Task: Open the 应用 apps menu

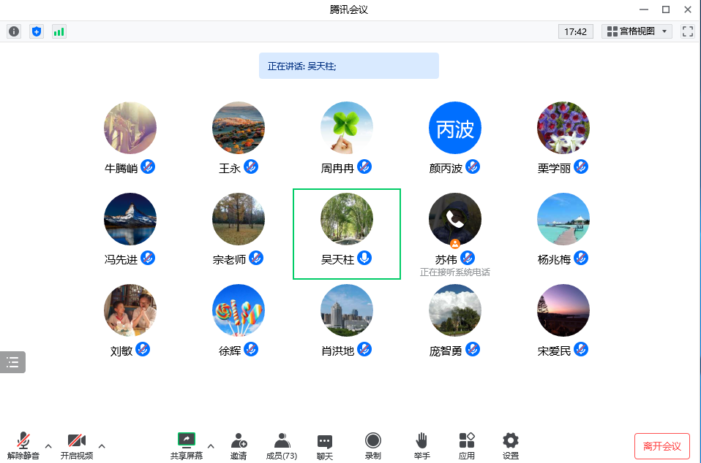Action: pos(467,446)
